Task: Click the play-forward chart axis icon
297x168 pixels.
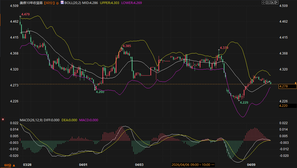Action: click(x=272, y=2)
